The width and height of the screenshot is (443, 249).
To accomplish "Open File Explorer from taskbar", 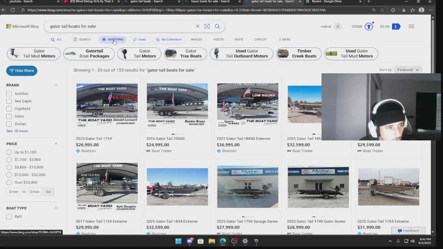I will [x=212, y=241].
